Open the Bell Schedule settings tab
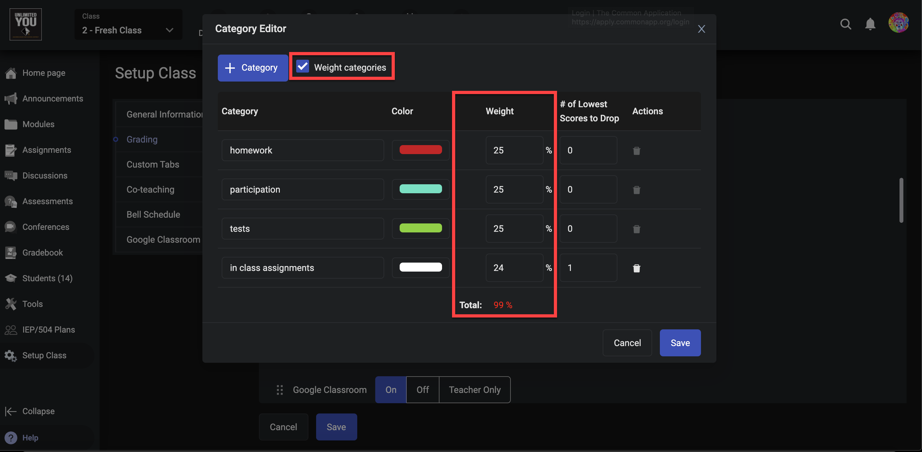This screenshot has height=452, width=922. (x=153, y=214)
